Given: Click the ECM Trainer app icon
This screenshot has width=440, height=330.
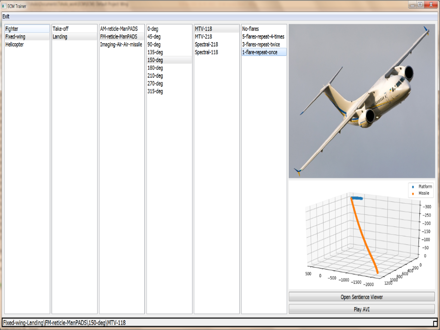Looking at the screenshot, I should click(4, 6).
